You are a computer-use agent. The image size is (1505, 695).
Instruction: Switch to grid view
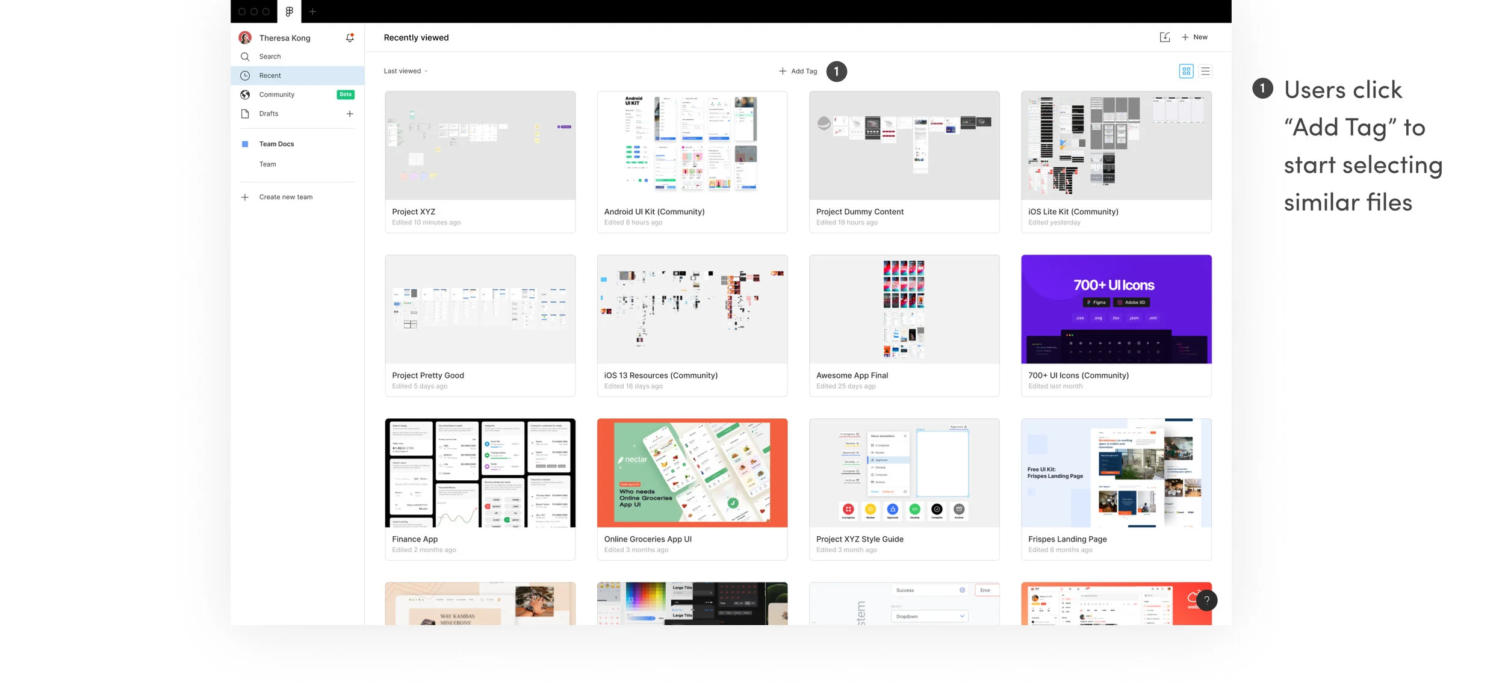point(1186,71)
